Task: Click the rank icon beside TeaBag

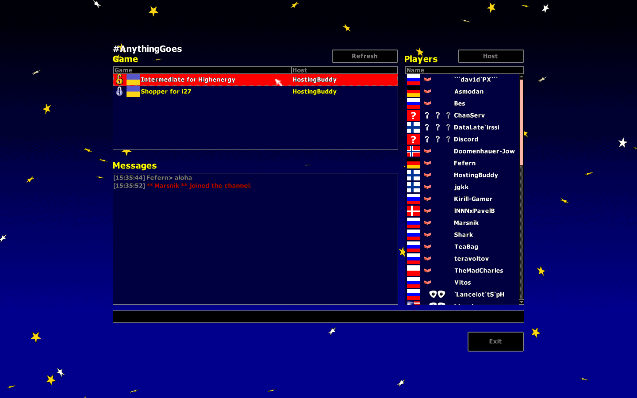Action: 427,247
